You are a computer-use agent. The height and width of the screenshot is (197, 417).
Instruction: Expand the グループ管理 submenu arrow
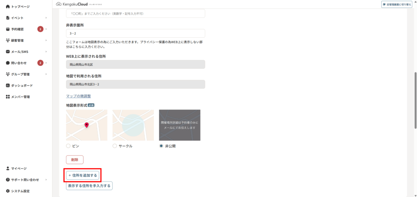[46, 74]
